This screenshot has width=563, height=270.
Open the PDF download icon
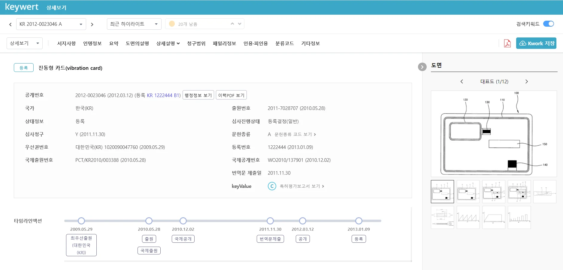tap(507, 43)
